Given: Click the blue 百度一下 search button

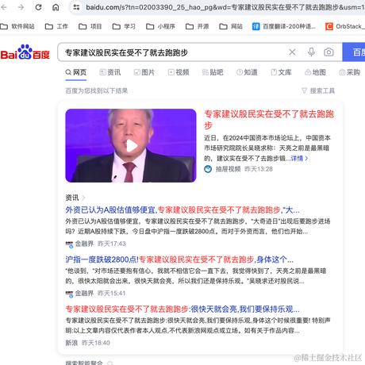Looking at the screenshot, I should 354,52.
